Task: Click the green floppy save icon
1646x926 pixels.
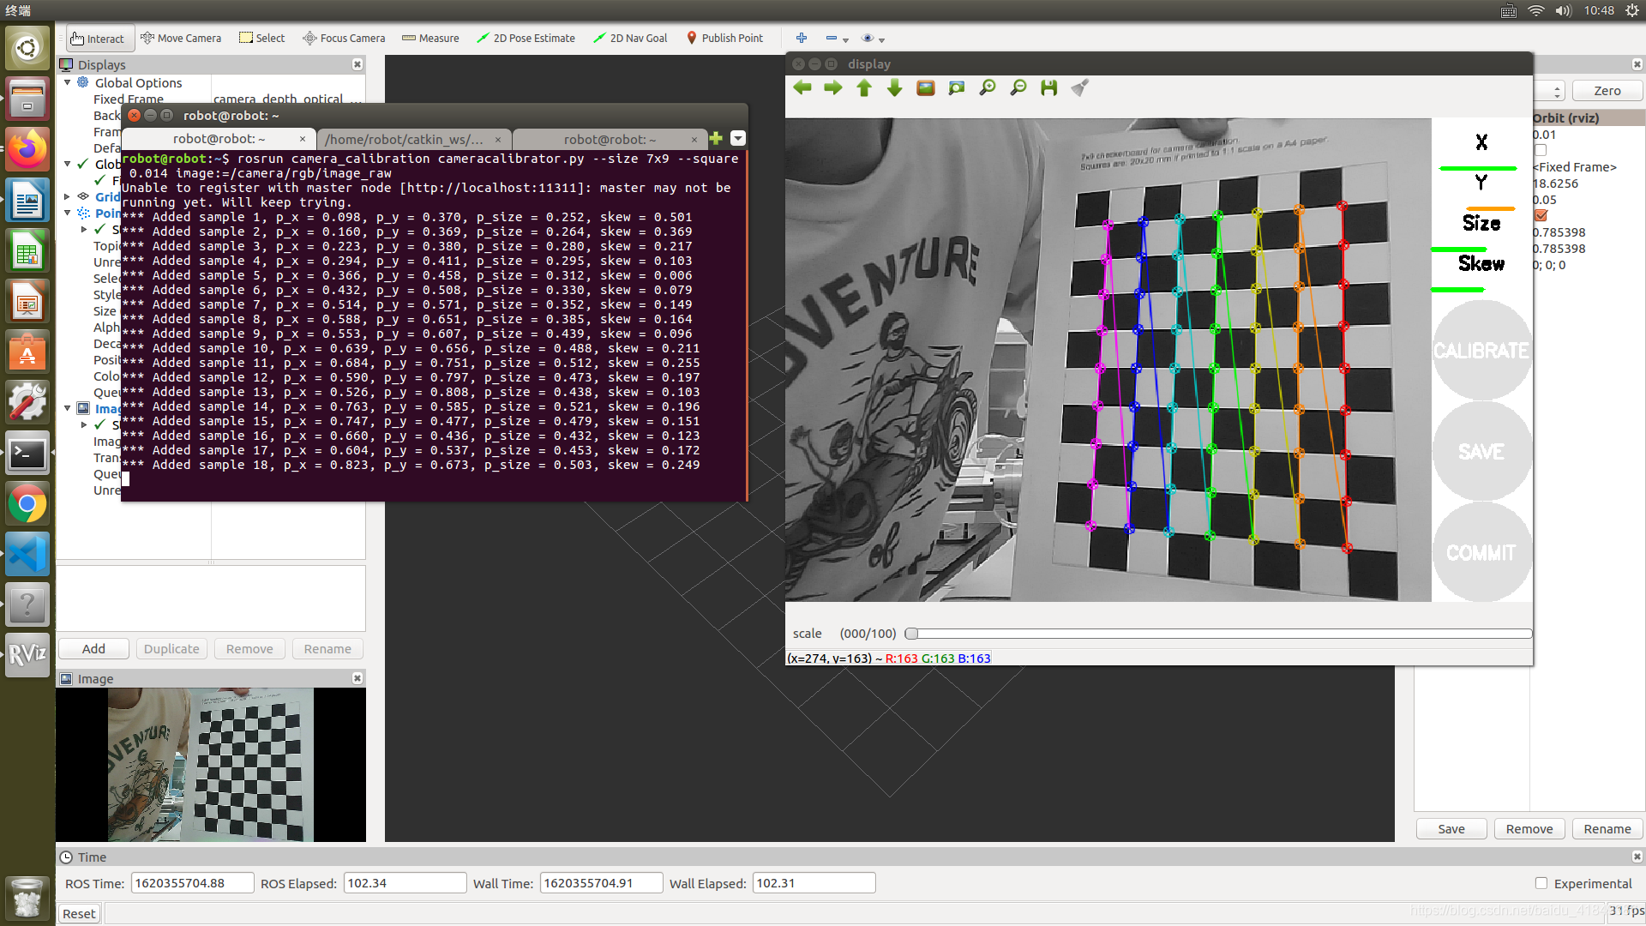Action: click(x=1049, y=88)
